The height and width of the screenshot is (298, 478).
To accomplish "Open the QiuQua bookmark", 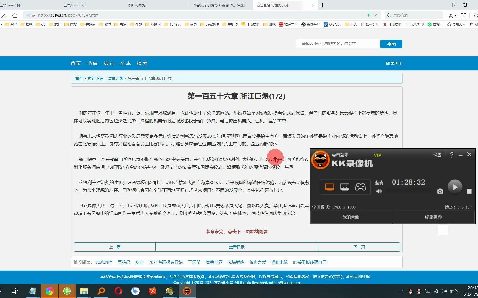I will 332,25.
